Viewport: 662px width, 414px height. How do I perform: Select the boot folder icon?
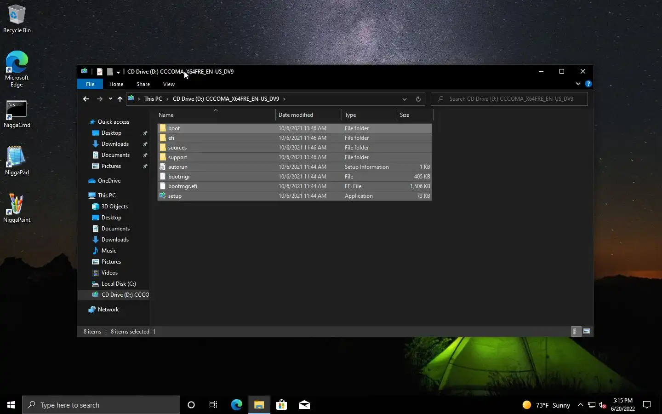pos(163,128)
